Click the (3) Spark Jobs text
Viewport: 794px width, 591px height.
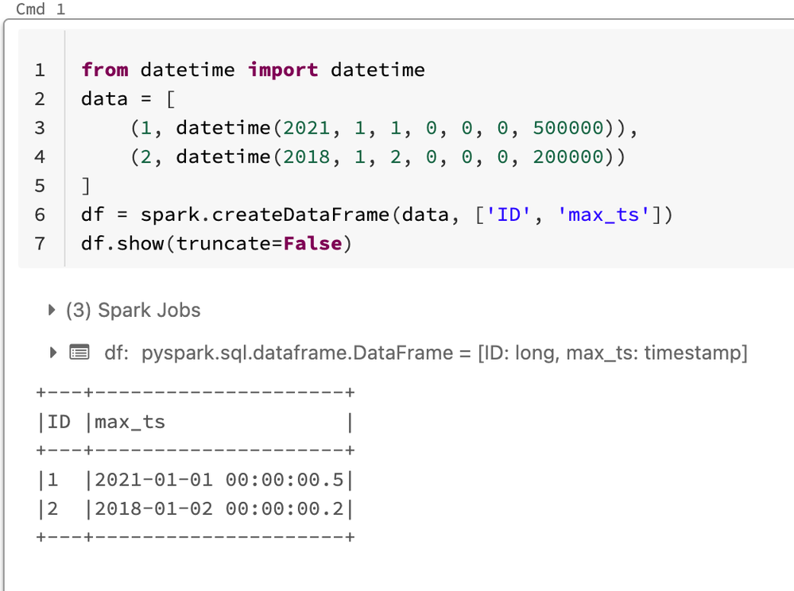(133, 311)
